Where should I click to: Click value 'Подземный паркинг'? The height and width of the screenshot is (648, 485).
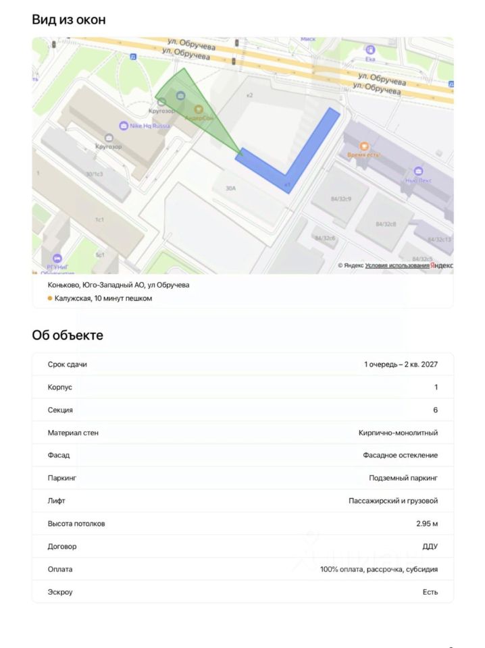click(403, 478)
